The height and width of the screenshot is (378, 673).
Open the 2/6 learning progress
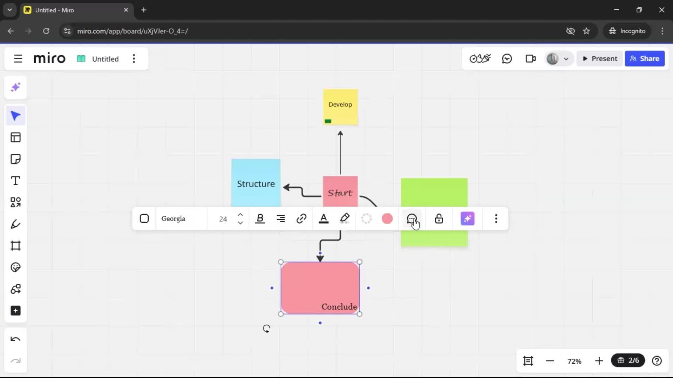[x=628, y=360]
